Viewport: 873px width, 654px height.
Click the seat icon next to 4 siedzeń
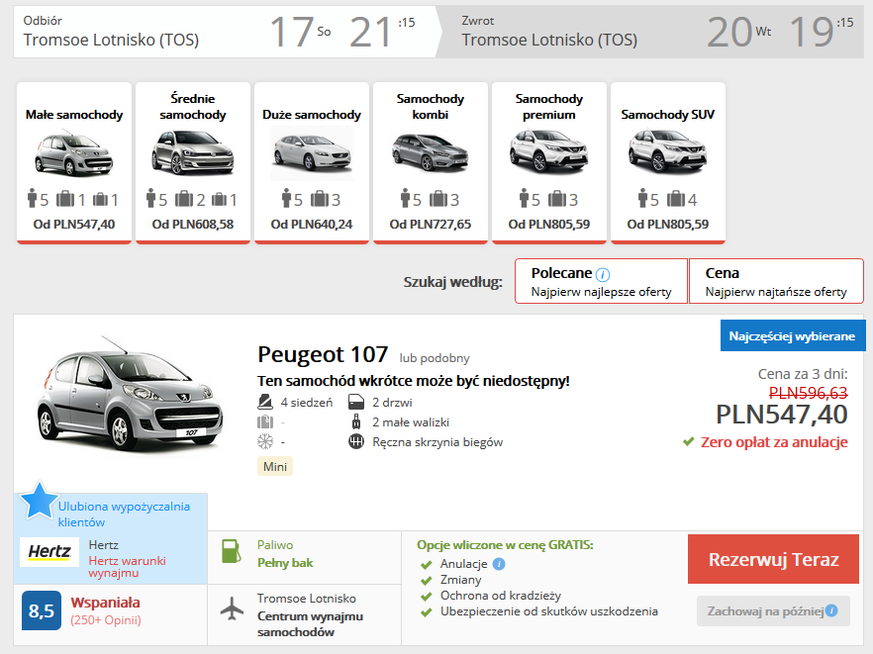pos(265,402)
